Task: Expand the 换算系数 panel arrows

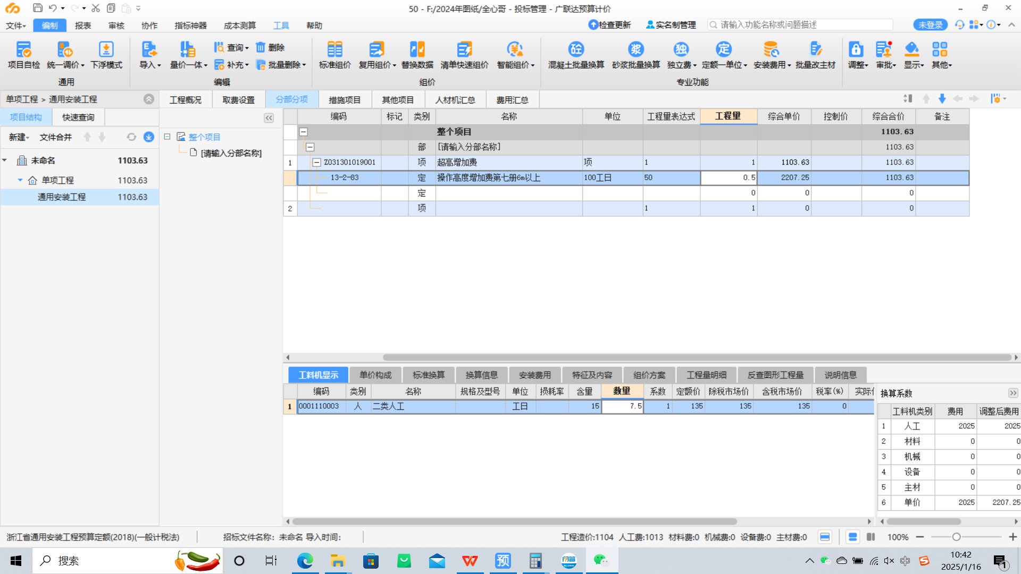Action: click(1012, 393)
